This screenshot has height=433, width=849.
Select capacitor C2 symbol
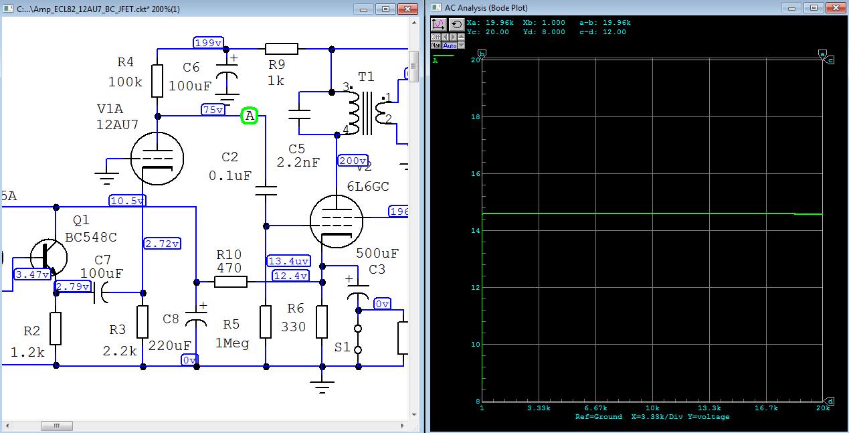click(266, 191)
